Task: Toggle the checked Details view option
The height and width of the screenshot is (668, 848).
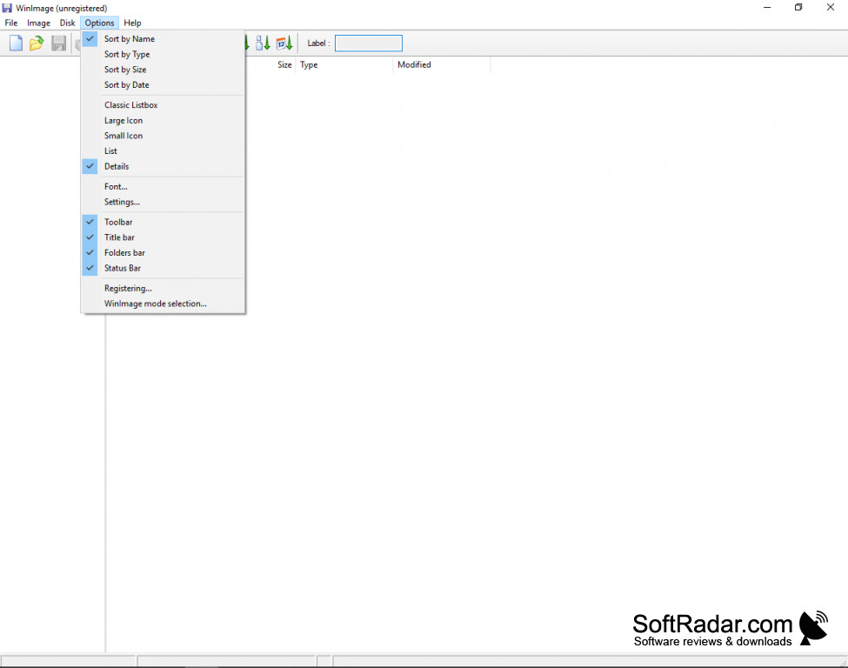Action: tap(163, 166)
